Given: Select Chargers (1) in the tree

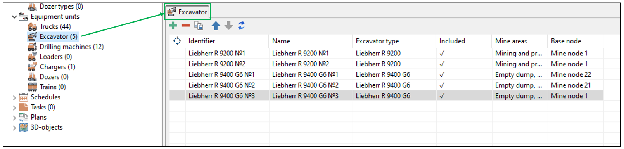Looking at the screenshot, I should (57, 67).
